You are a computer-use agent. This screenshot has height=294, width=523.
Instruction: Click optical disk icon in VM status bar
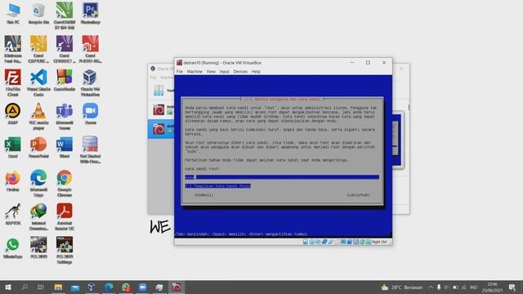pyautogui.click(x=311, y=242)
